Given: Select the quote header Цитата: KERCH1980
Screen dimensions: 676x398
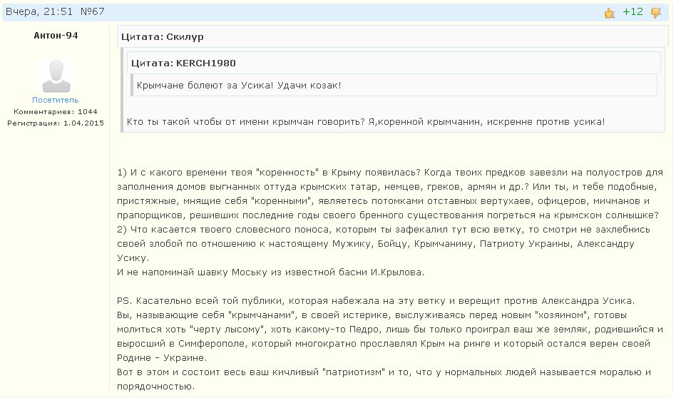Looking at the screenshot, I should tap(184, 63).
